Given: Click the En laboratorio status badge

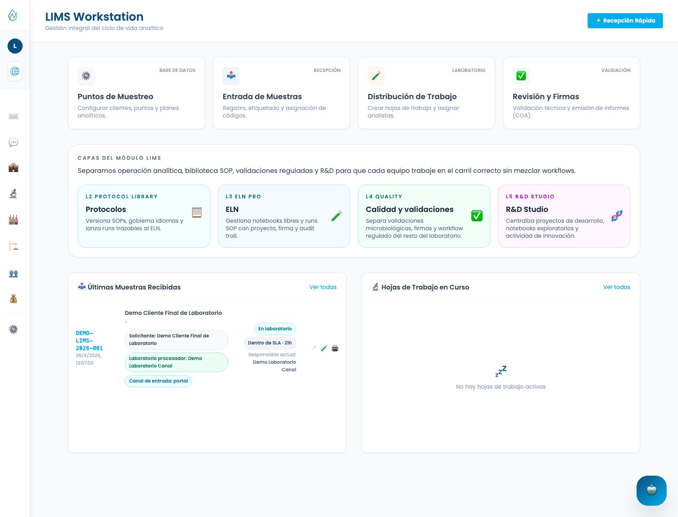Looking at the screenshot, I should click(275, 329).
